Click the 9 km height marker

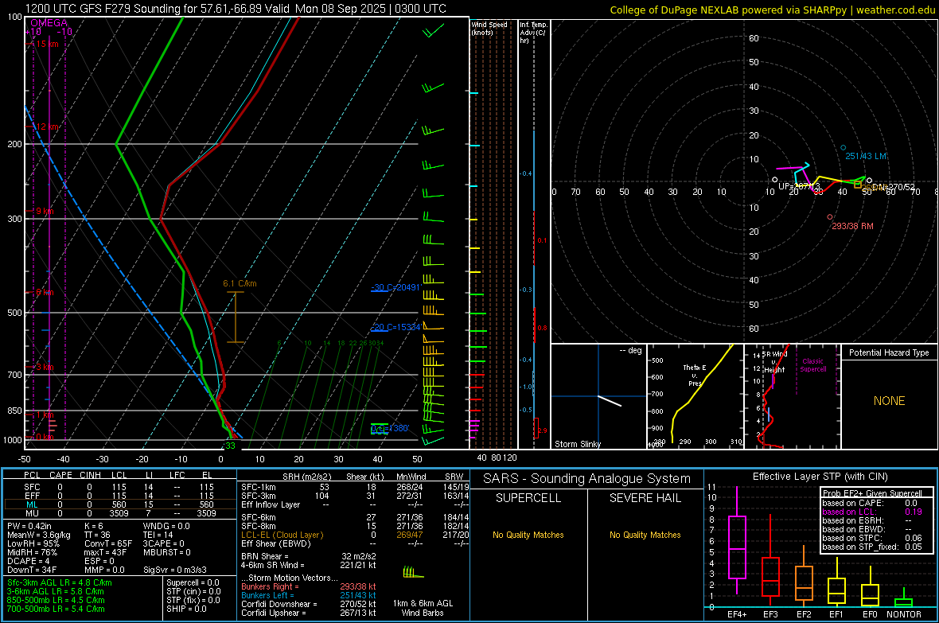(x=45, y=211)
